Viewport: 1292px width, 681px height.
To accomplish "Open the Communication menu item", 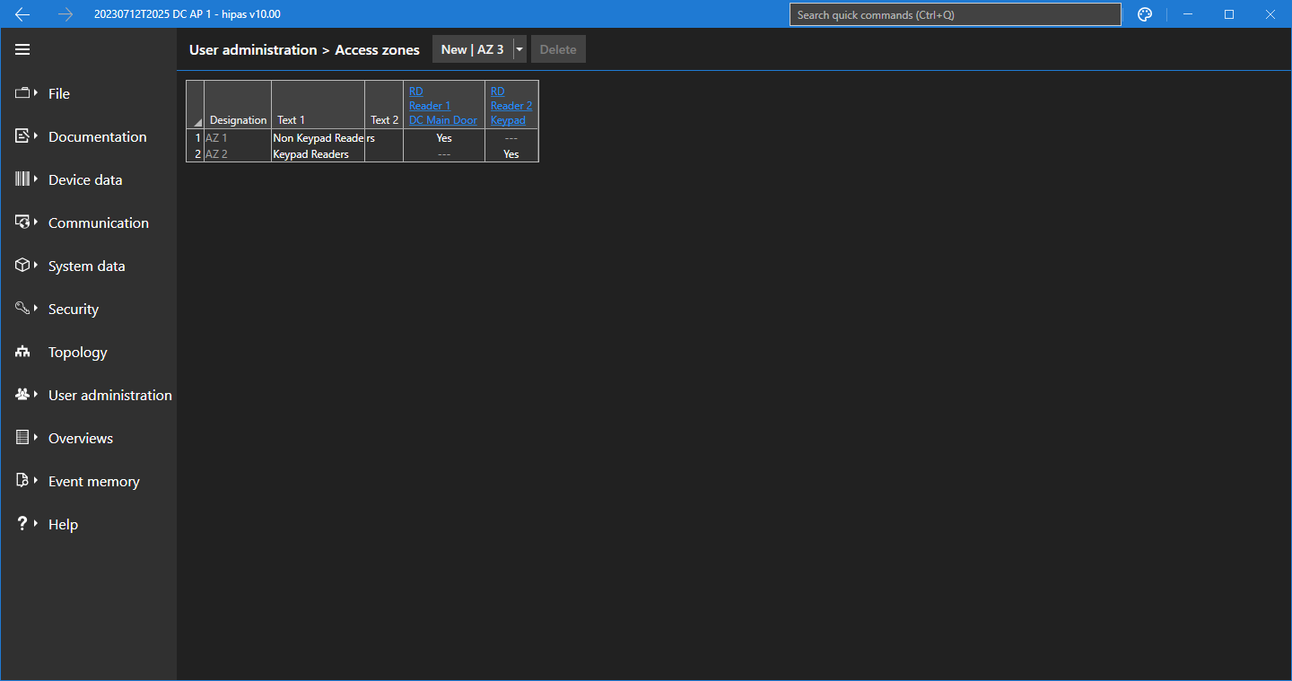I will tap(98, 223).
